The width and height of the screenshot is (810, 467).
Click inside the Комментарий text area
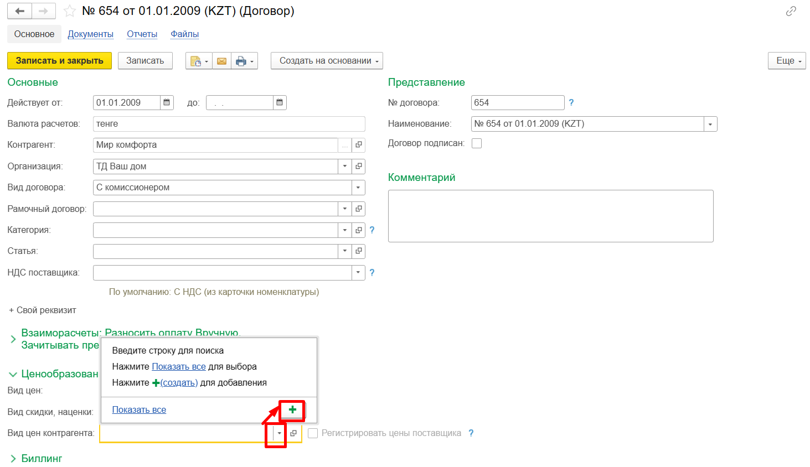[550, 216]
